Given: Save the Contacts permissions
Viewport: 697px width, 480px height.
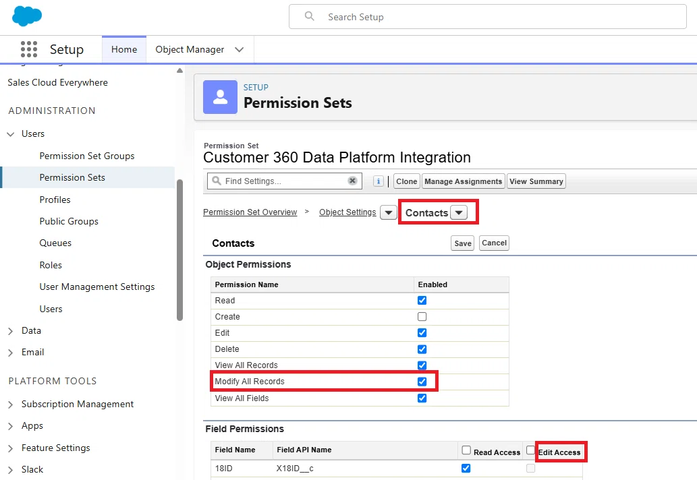Looking at the screenshot, I should click(x=462, y=243).
